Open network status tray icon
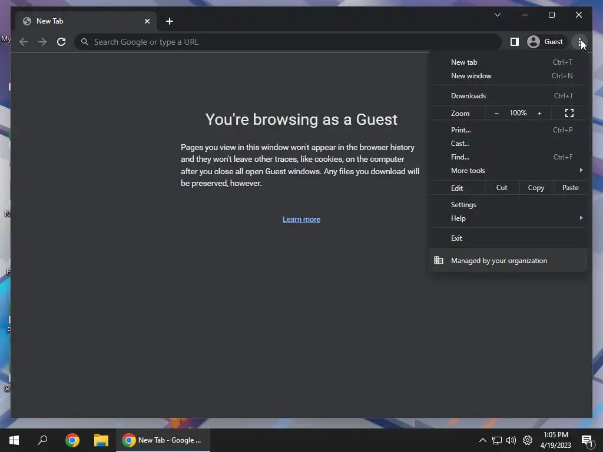603x452 pixels. click(x=497, y=440)
